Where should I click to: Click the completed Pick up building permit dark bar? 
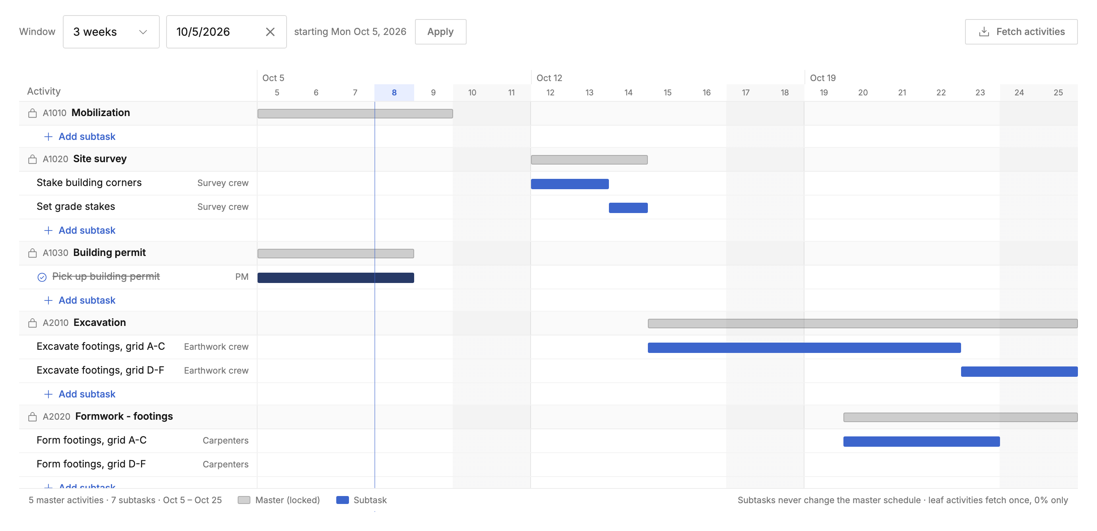click(x=335, y=278)
